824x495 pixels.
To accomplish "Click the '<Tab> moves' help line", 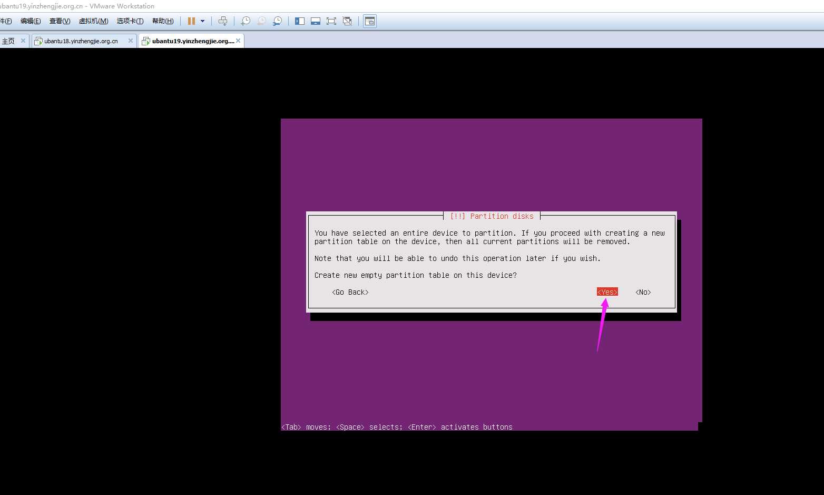I will click(x=397, y=427).
